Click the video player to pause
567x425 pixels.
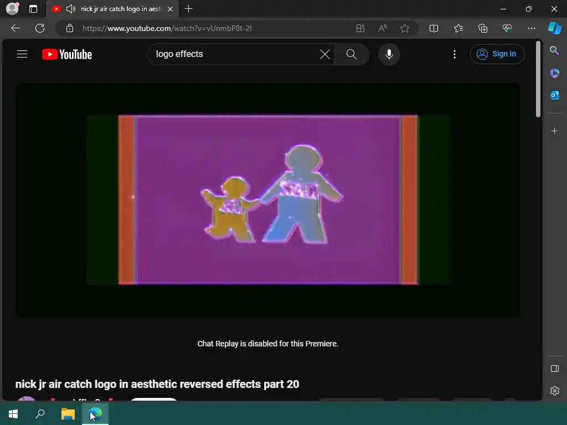[268, 200]
